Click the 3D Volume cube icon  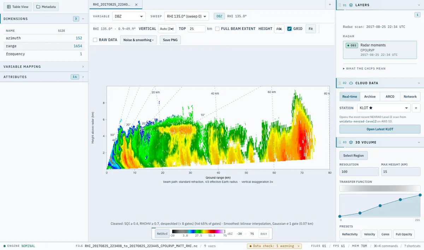point(351,142)
